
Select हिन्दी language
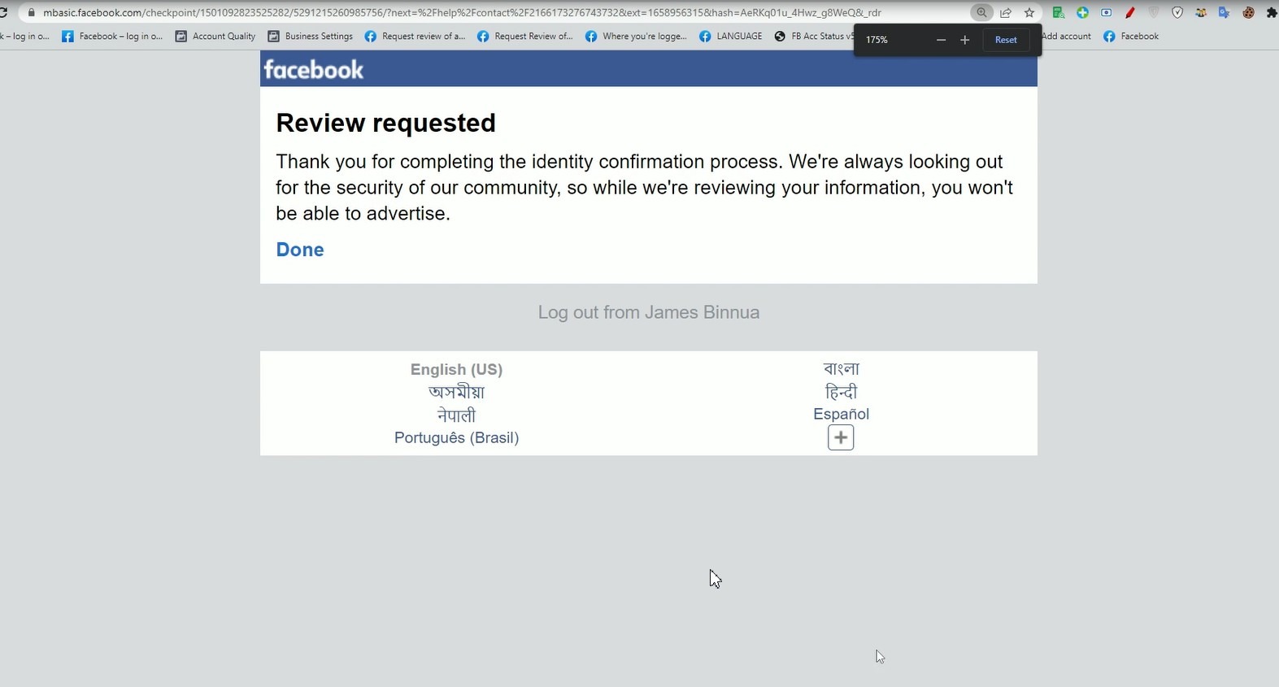point(841,392)
